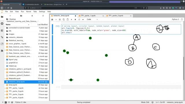Reload the page in Firefox
Viewport: 185px width, 104px height.
tap(8, 8)
